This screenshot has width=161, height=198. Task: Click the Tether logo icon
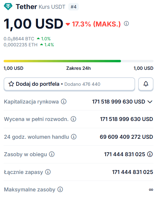[8, 7]
